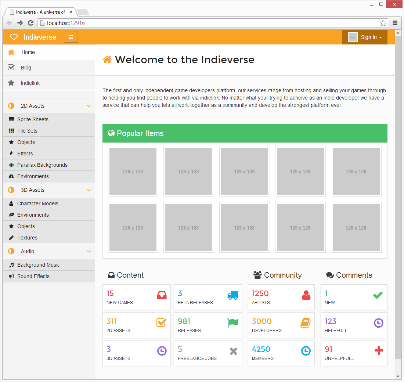Click the leaf icon for 3D Environments
Viewport: 404px width, 382px height.
click(x=11, y=215)
